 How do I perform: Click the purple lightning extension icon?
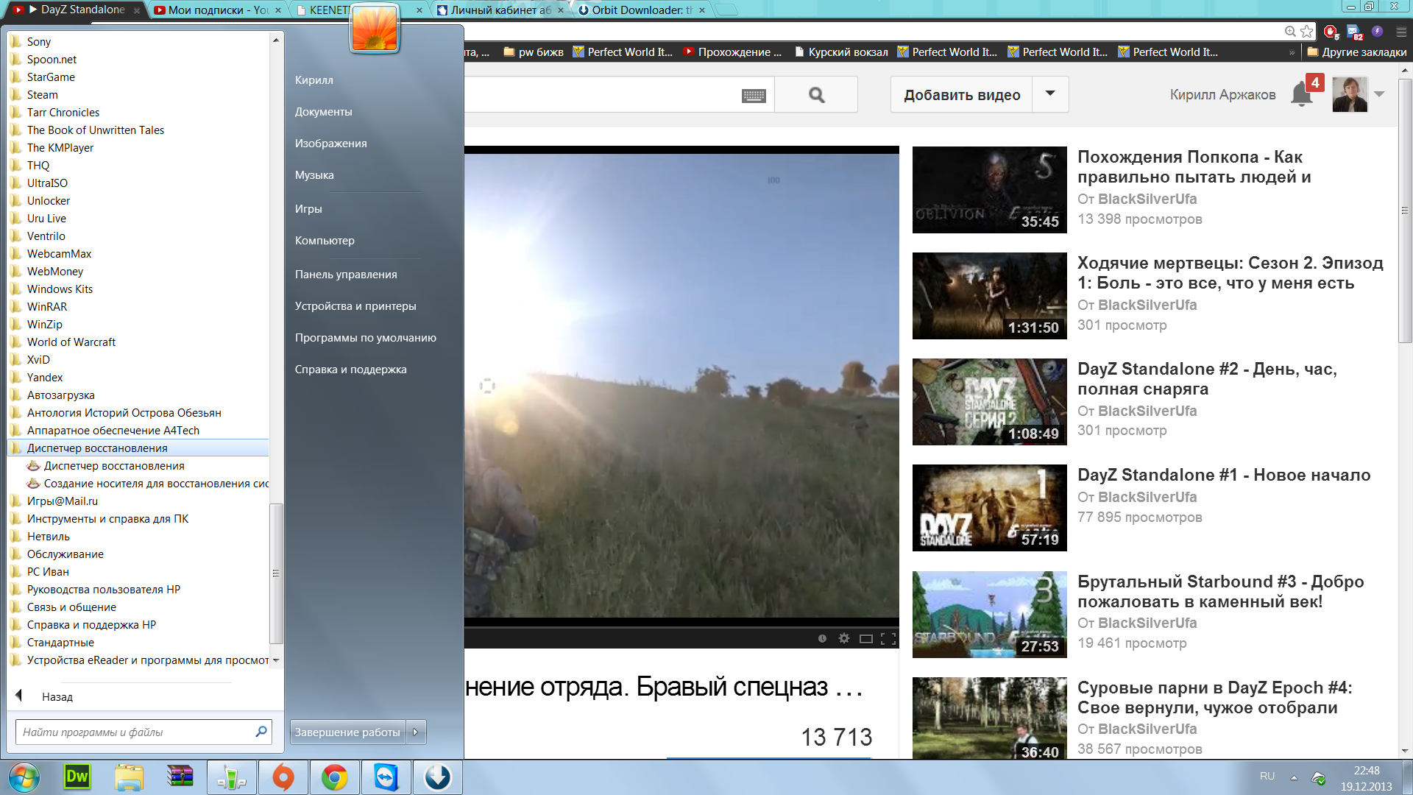[x=1377, y=32]
